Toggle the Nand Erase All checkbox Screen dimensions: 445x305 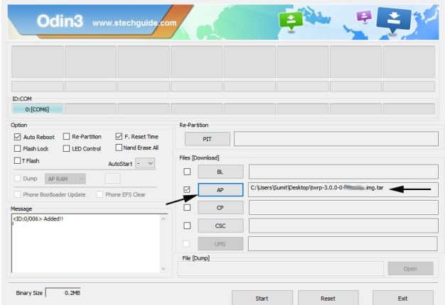point(119,148)
